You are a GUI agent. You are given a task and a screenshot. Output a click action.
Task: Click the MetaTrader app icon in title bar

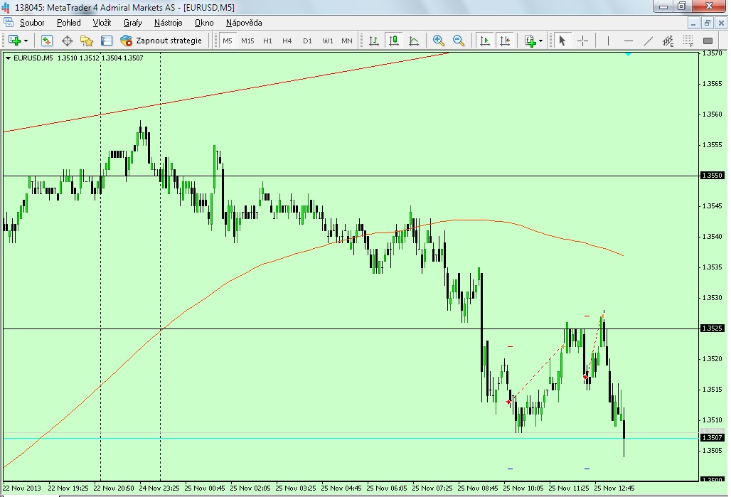point(6,7)
